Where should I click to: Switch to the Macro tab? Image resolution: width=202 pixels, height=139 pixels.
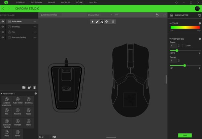[93, 2]
